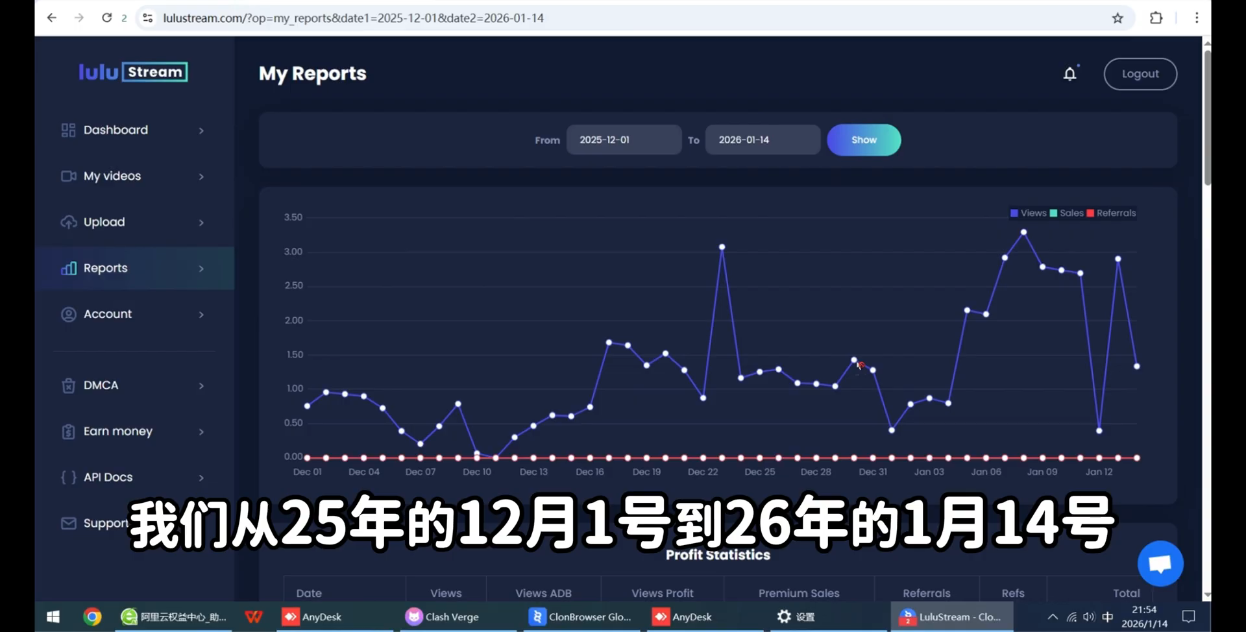The width and height of the screenshot is (1246, 632).
Task: Click Support envelope icon
Action: tap(68, 524)
